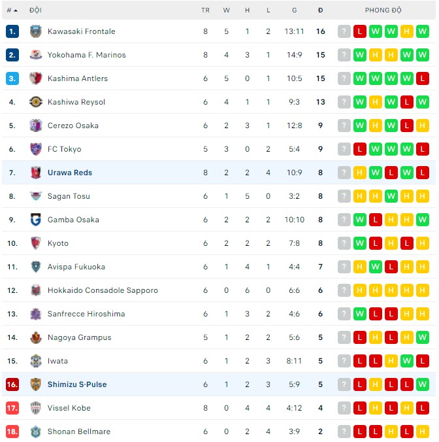439x442 pixels.
Task: Sort standings by Đ points column
Action: pyautogui.click(x=320, y=10)
